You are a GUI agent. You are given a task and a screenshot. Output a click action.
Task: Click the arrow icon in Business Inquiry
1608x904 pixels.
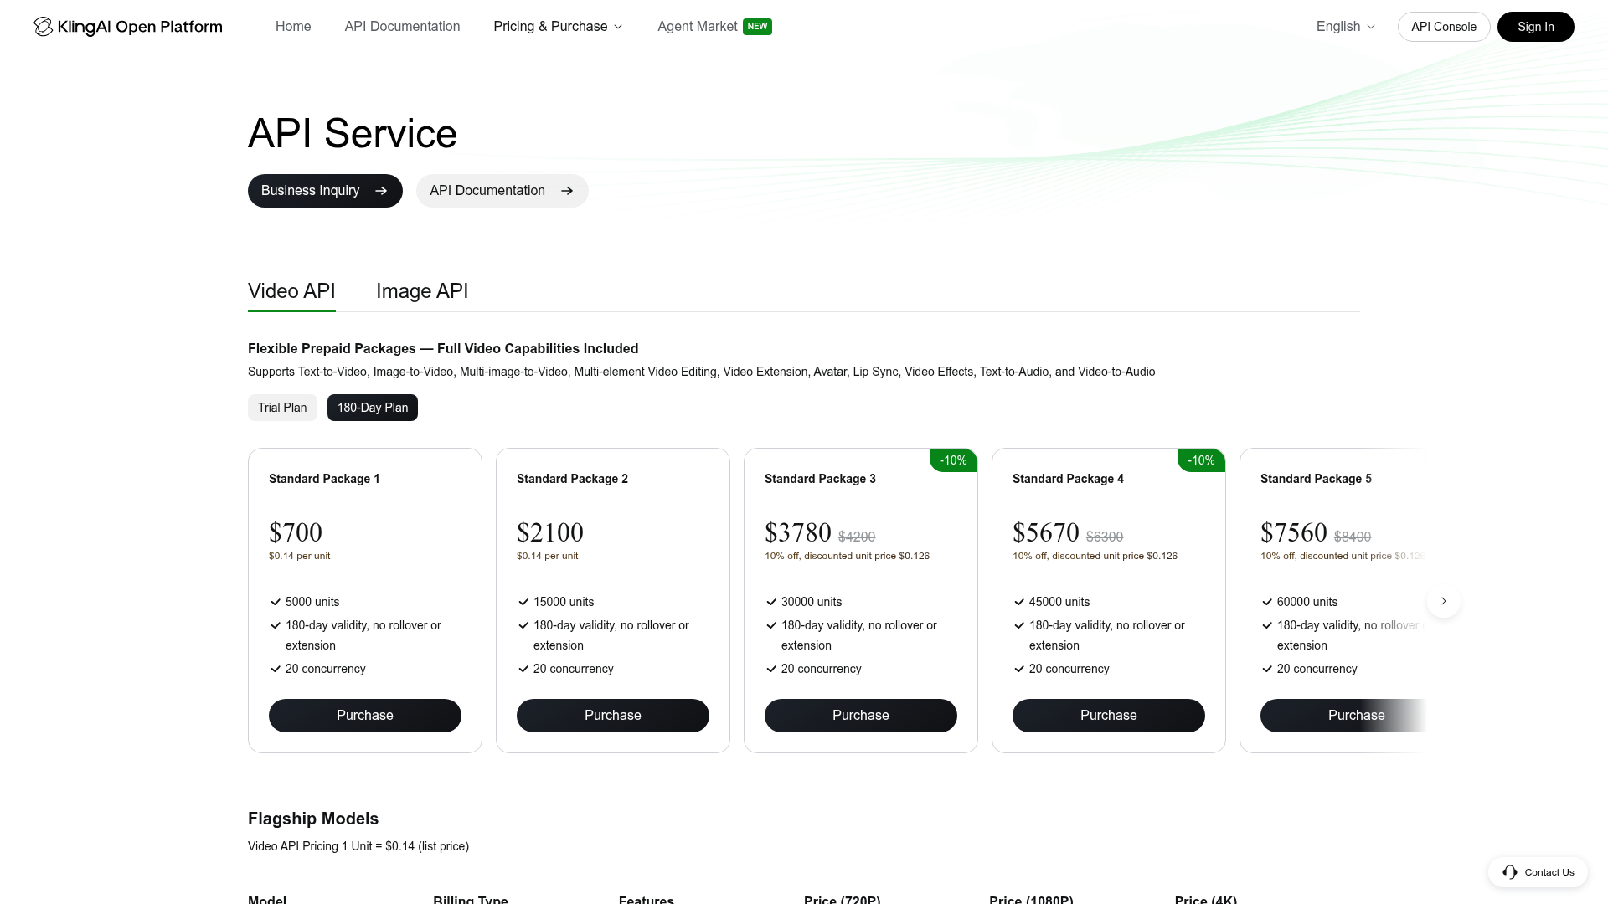point(381,191)
